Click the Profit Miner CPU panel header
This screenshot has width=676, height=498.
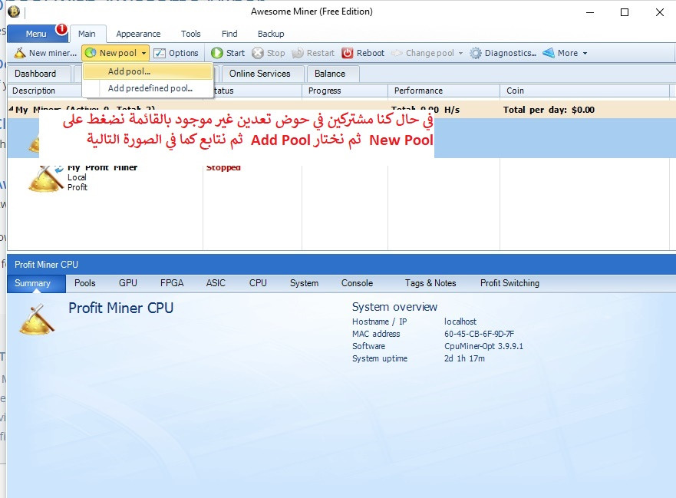[341, 264]
